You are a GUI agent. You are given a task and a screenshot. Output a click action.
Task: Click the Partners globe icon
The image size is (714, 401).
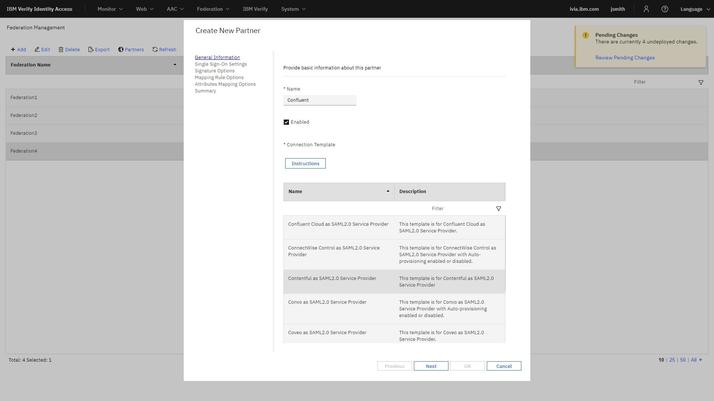[x=121, y=49]
